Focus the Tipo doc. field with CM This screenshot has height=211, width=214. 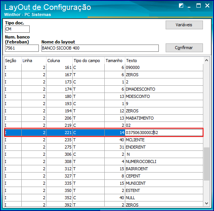pos(17,29)
